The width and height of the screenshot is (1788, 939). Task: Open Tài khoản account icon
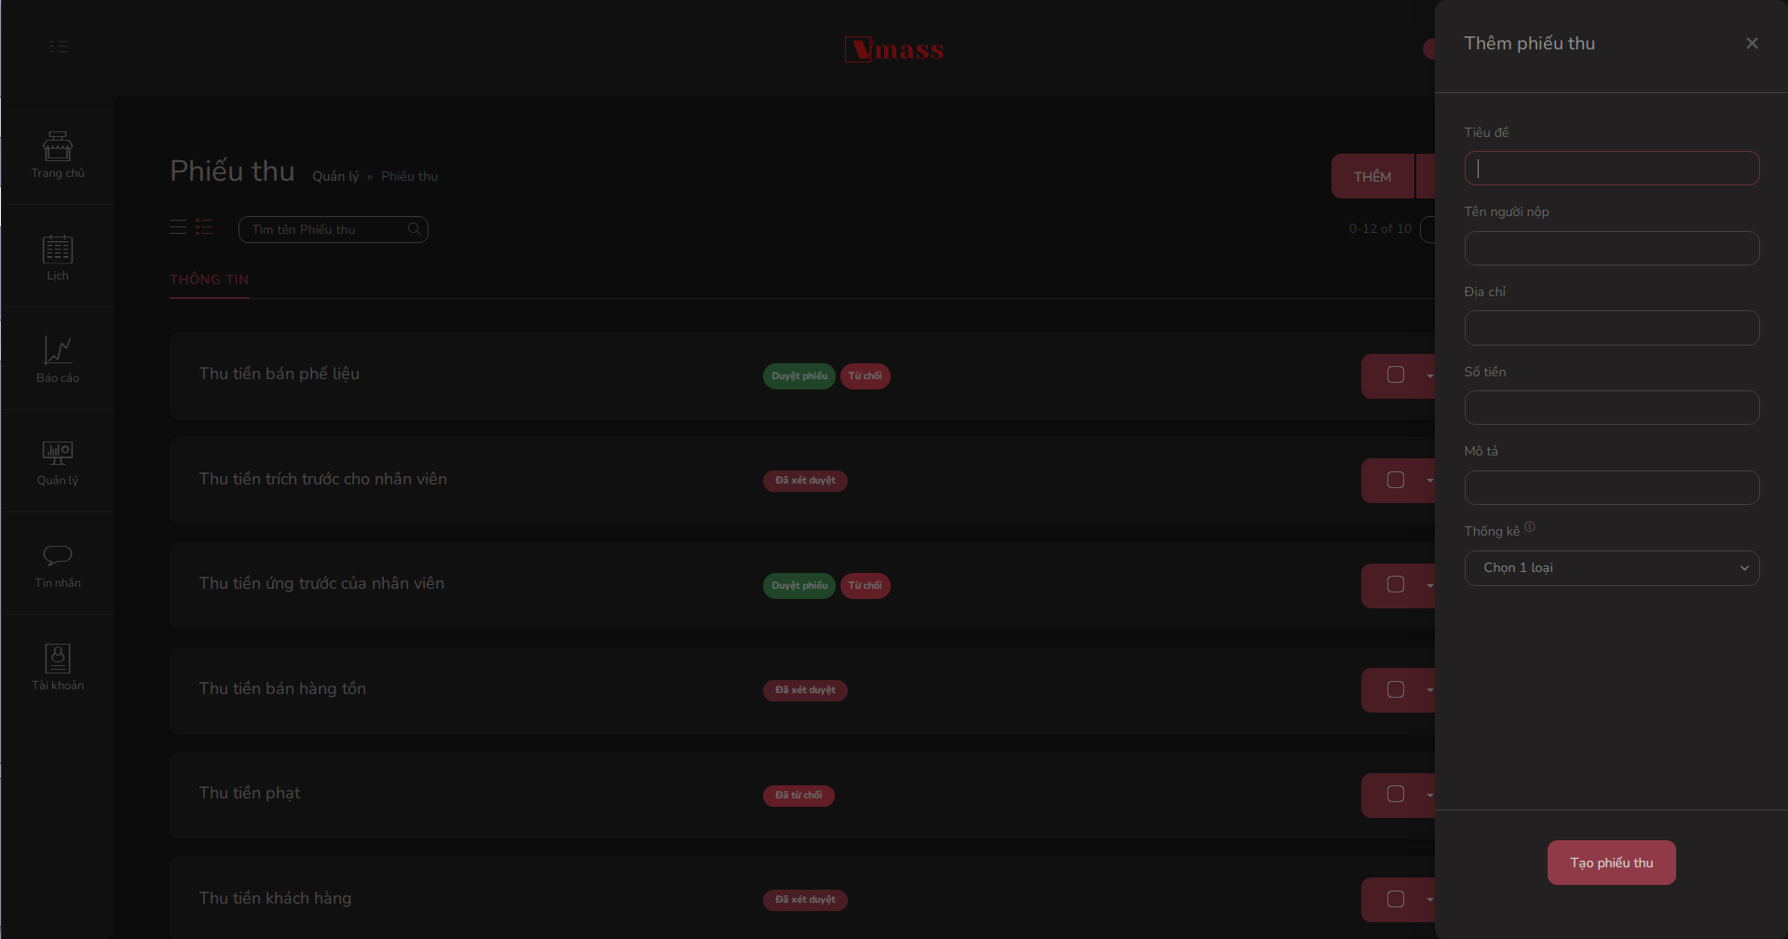[x=57, y=666]
